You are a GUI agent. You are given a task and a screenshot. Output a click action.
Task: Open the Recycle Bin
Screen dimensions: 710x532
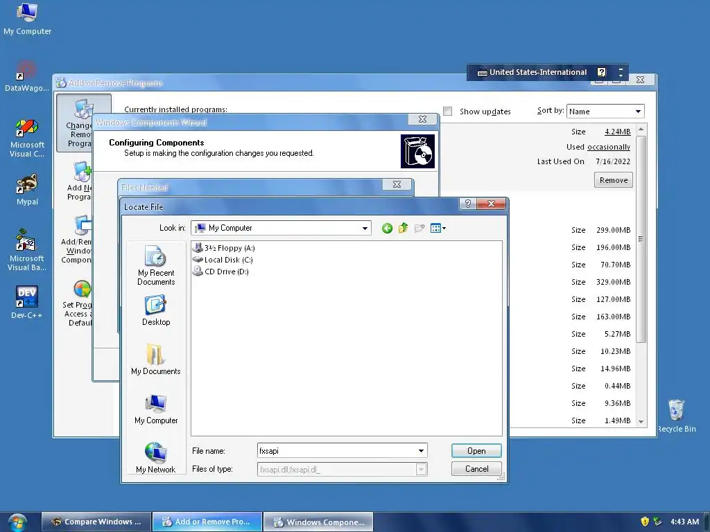coord(677,416)
